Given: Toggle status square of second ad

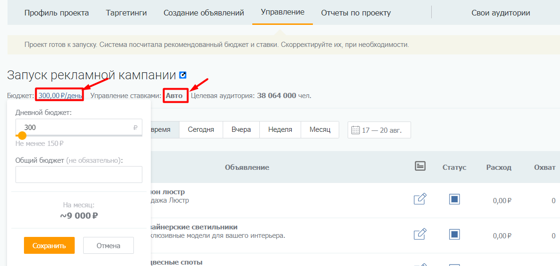Looking at the screenshot, I should pos(454,235).
